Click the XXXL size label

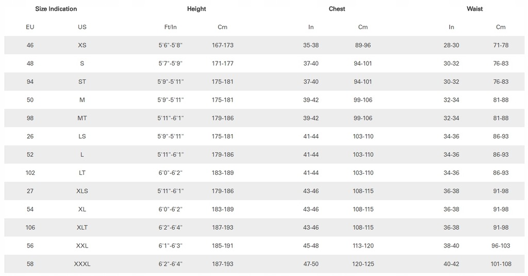(82, 264)
